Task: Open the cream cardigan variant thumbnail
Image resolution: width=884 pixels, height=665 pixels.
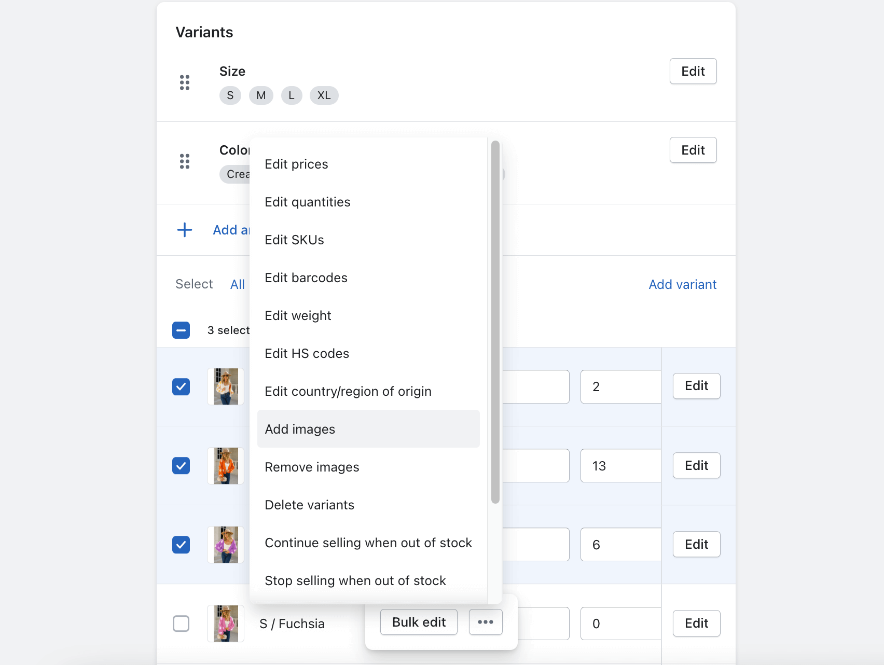Action: pyautogui.click(x=226, y=386)
